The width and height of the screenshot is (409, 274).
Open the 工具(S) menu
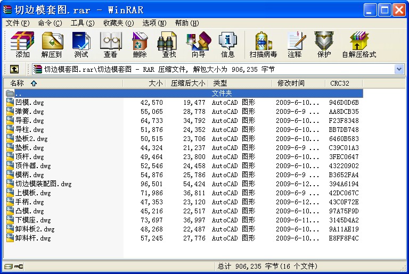[x=83, y=23]
